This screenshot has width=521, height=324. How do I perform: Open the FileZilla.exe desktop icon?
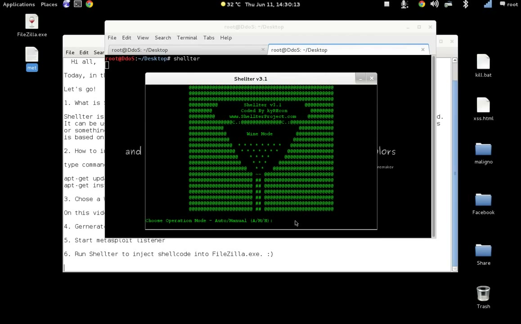coord(32,26)
